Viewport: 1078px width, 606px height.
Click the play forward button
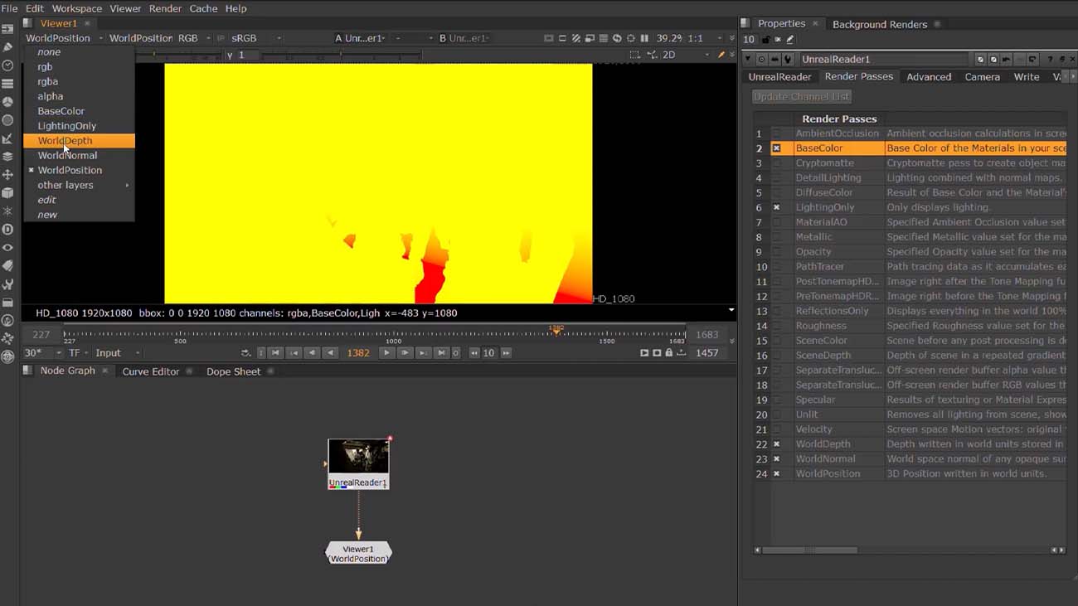(x=386, y=353)
